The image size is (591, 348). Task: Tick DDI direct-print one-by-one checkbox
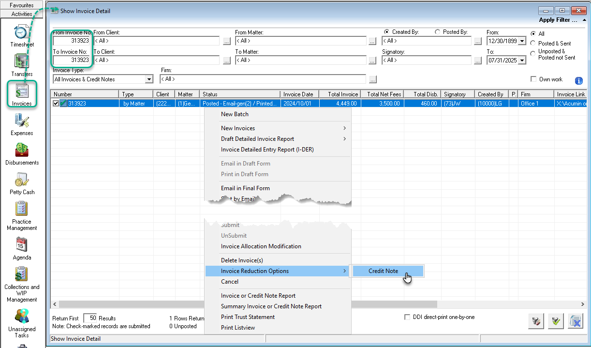407,317
